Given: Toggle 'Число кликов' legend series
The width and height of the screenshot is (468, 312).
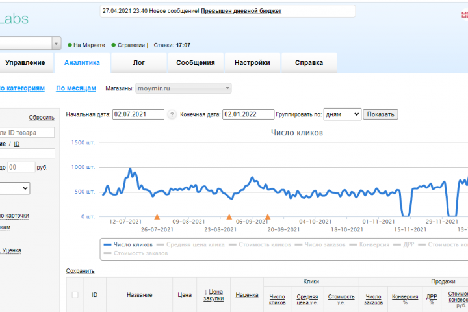Looking at the screenshot, I should coord(128,244).
